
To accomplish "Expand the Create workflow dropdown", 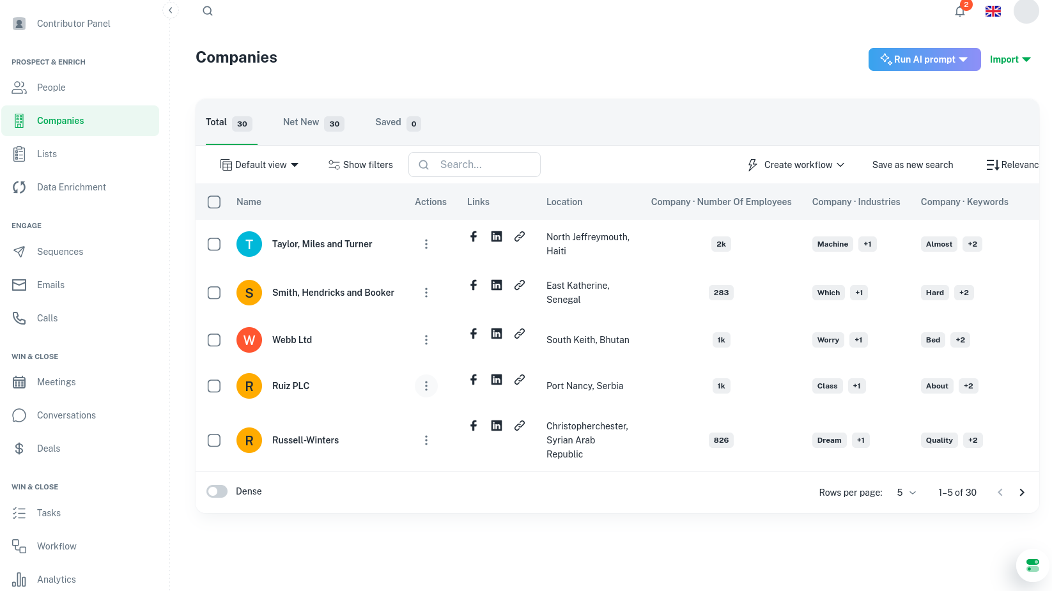I will (x=796, y=165).
